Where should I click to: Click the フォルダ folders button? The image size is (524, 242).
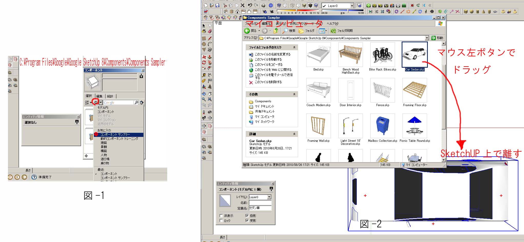[307, 31]
